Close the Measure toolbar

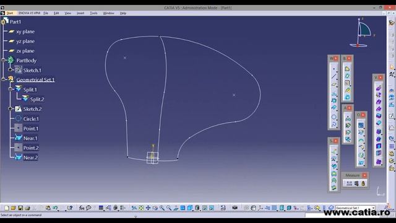tap(364, 175)
